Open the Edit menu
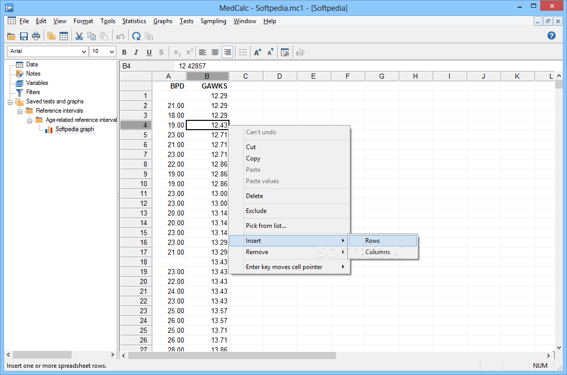The height and width of the screenshot is (375, 567). click(41, 21)
